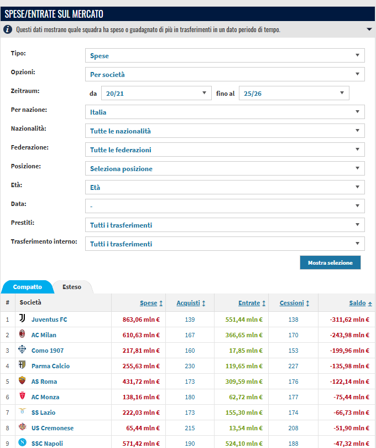Click the AC Monza club crest icon
The image size is (376, 448).
pyautogui.click(x=22, y=397)
